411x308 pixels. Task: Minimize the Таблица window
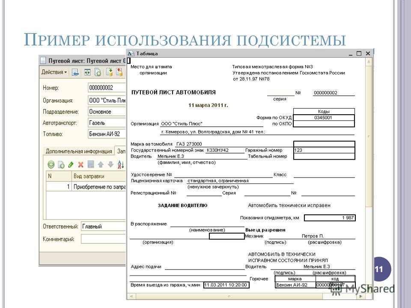tap(351, 54)
